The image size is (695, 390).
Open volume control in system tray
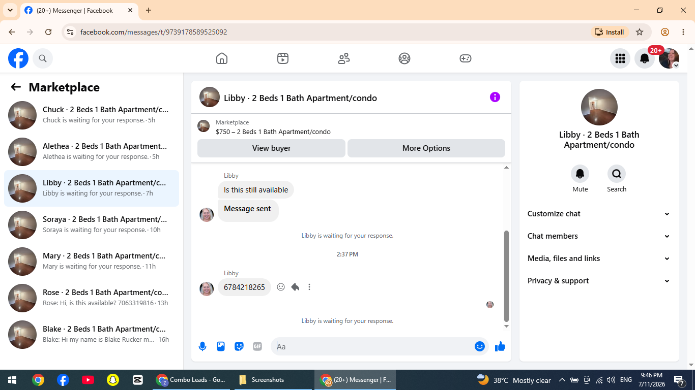tap(611, 380)
